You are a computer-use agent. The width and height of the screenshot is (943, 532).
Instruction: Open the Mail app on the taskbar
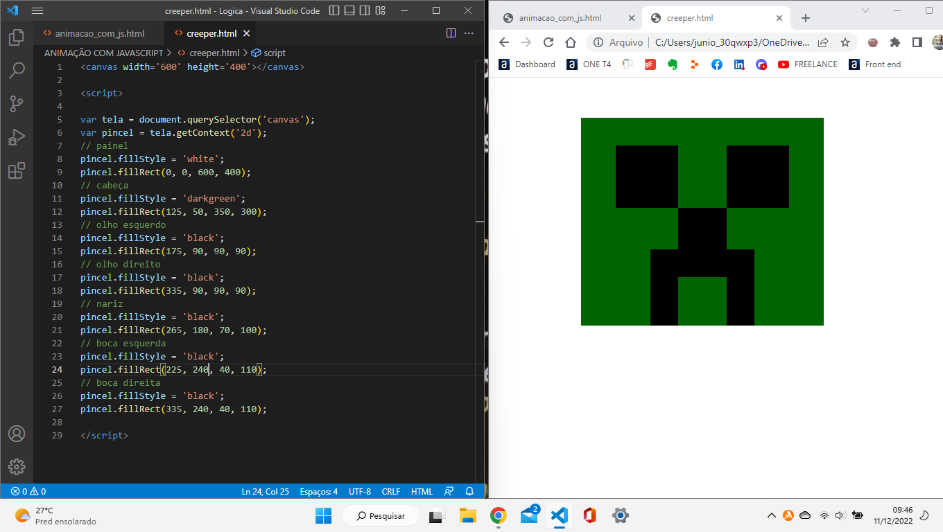(530, 515)
